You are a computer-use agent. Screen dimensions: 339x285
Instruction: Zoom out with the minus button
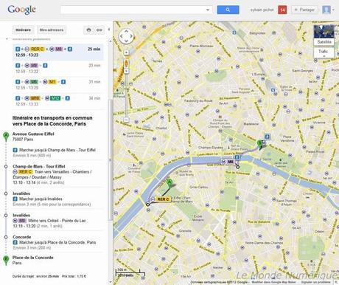(126, 120)
